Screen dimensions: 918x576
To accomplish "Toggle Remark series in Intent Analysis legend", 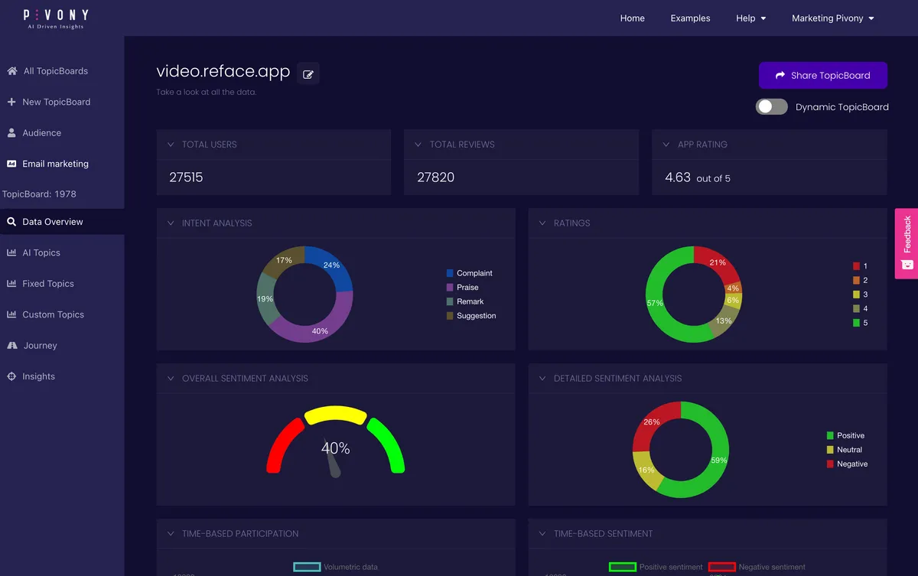I will coord(465,301).
